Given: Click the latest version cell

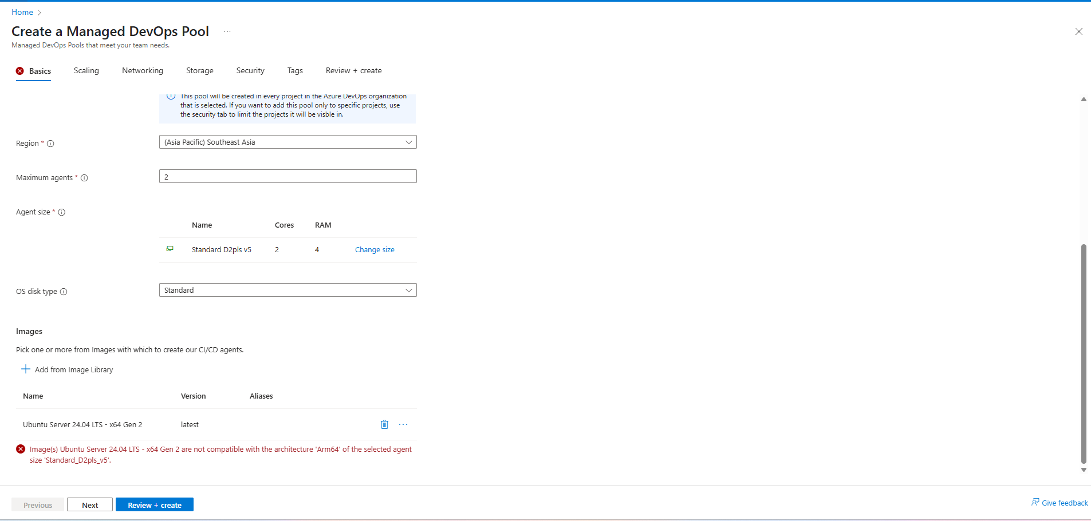Looking at the screenshot, I should click(190, 424).
